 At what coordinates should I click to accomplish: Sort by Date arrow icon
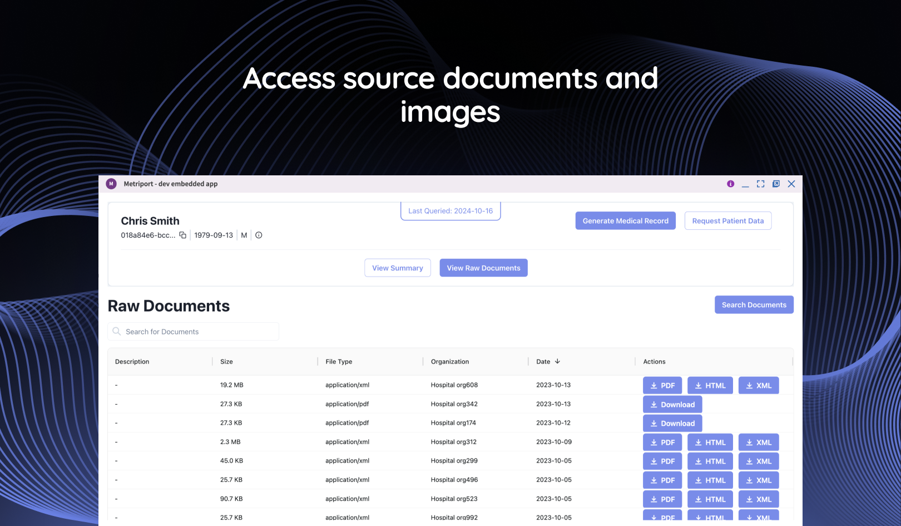[557, 361]
